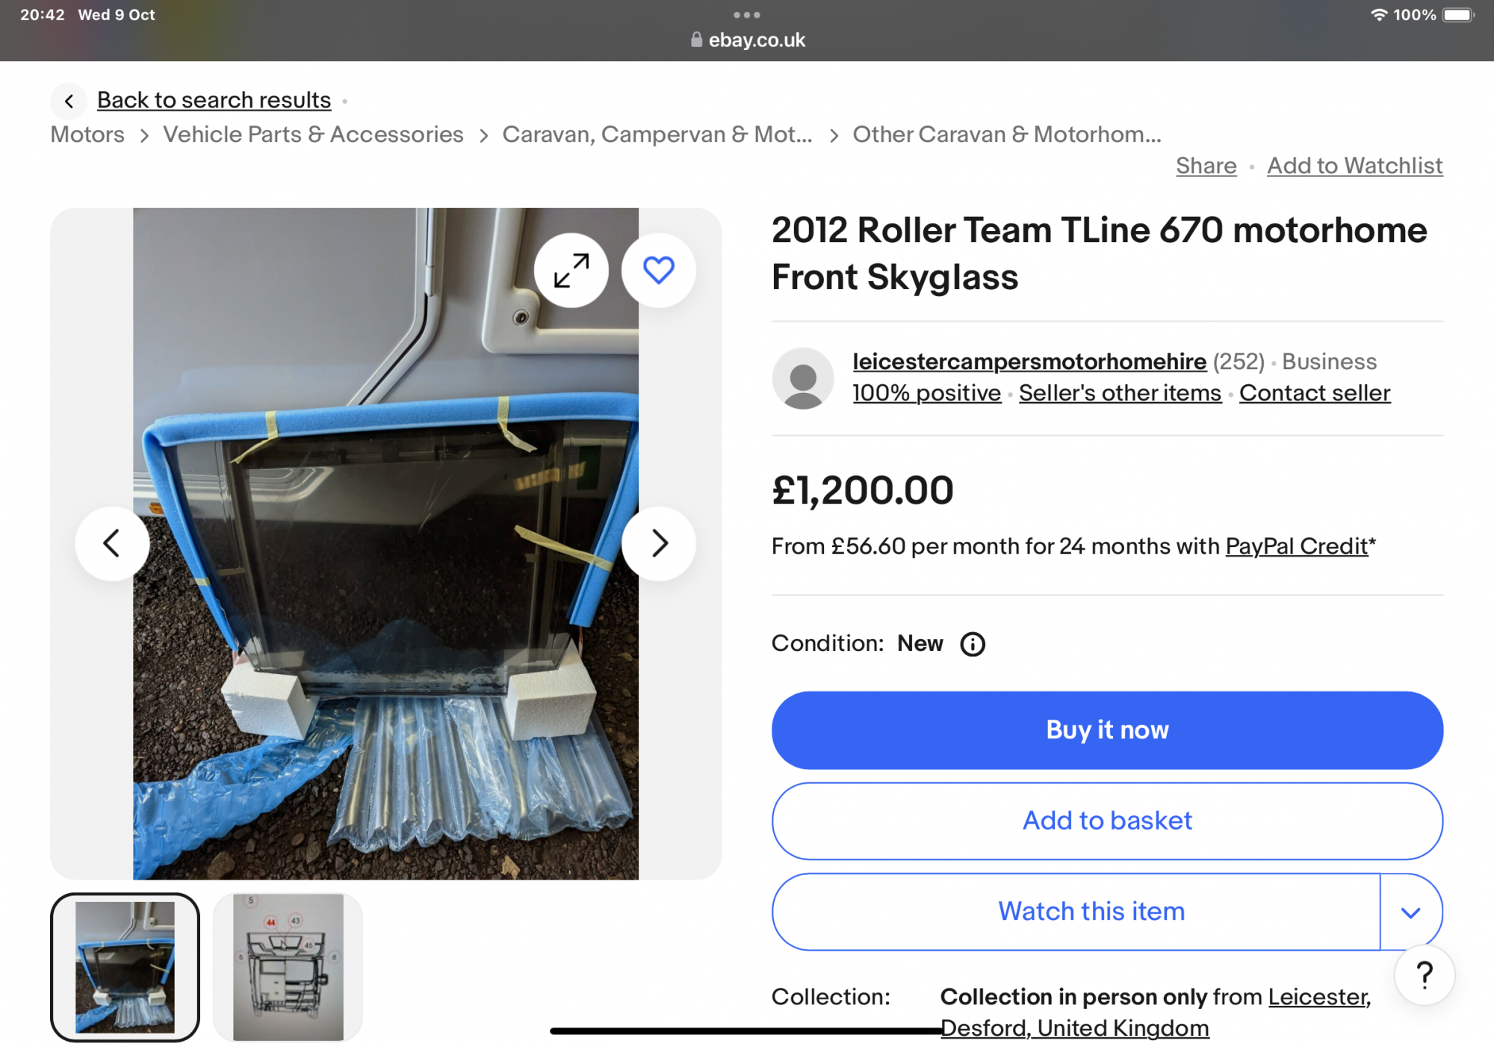
Task: Click the back arrow icon near search results
Action: [69, 101]
